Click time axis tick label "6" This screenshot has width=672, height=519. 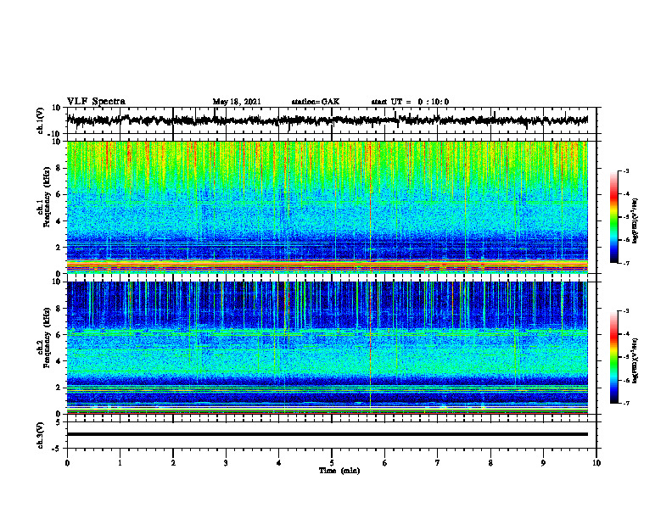(x=385, y=463)
